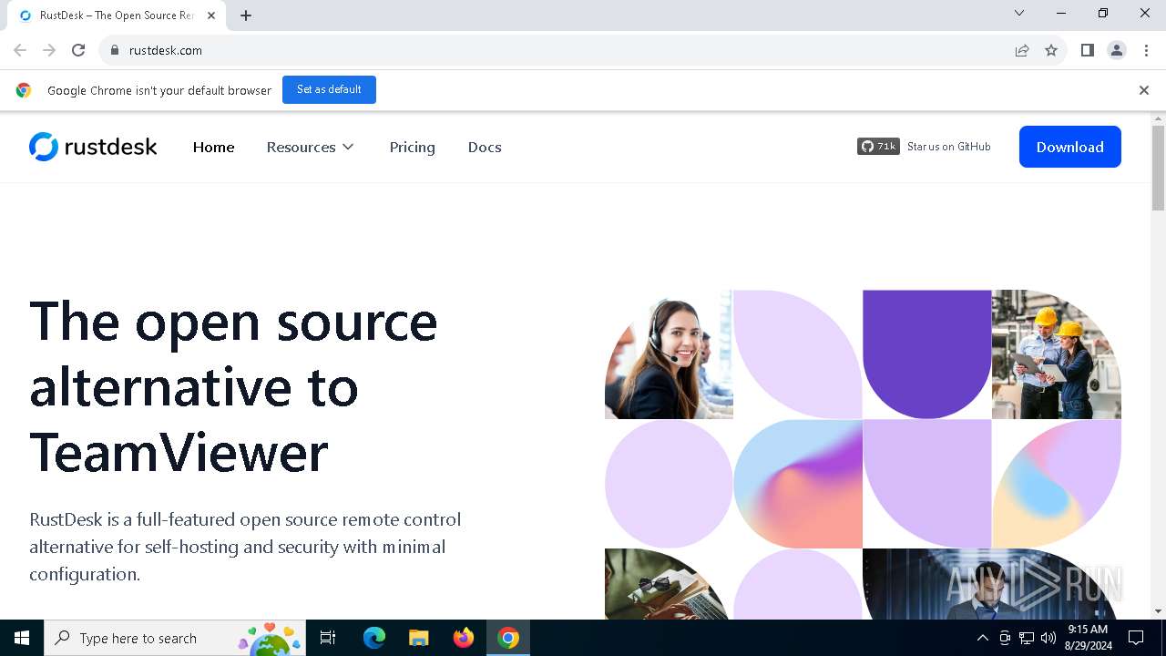
Task: Launch Firefox from the taskbar
Action: tap(464, 638)
